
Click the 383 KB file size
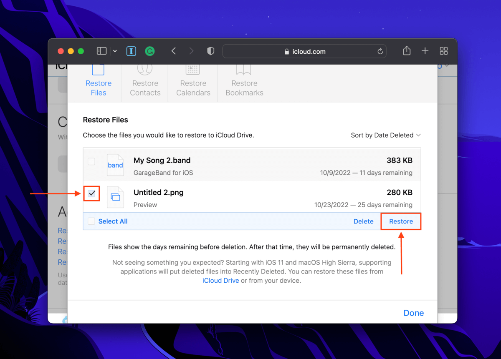coord(400,161)
